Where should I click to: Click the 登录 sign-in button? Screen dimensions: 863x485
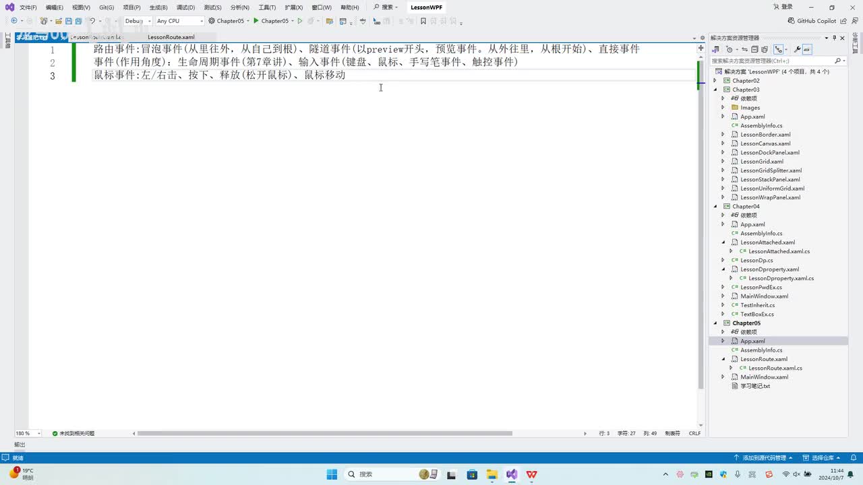pos(783,7)
